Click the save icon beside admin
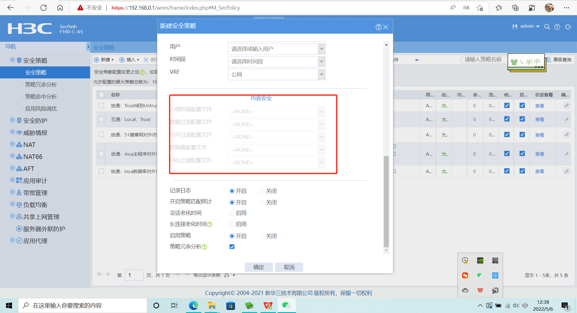The width and height of the screenshot is (577, 313). point(515,27)
